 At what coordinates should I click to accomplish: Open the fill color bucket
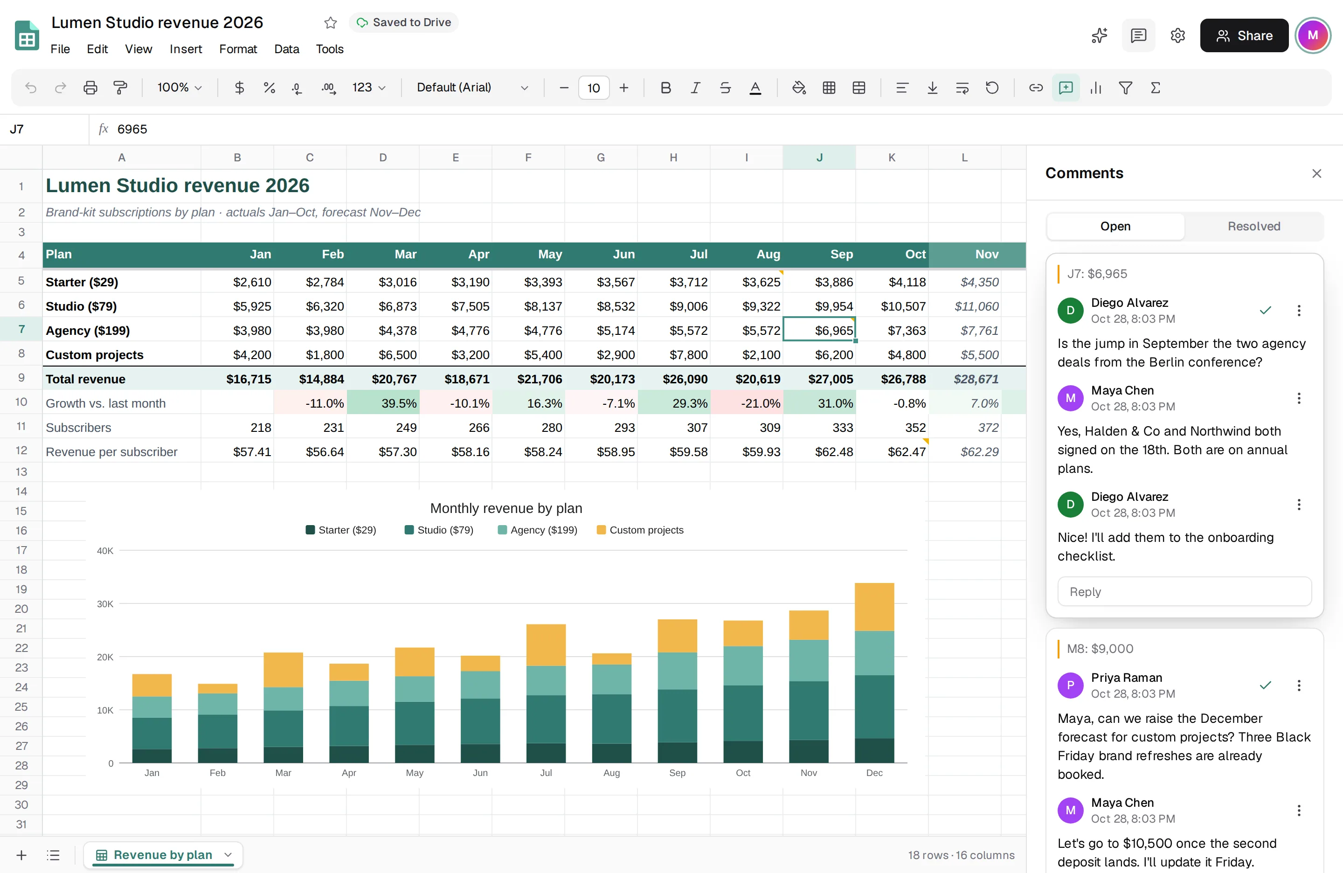(x=798, y=88)
